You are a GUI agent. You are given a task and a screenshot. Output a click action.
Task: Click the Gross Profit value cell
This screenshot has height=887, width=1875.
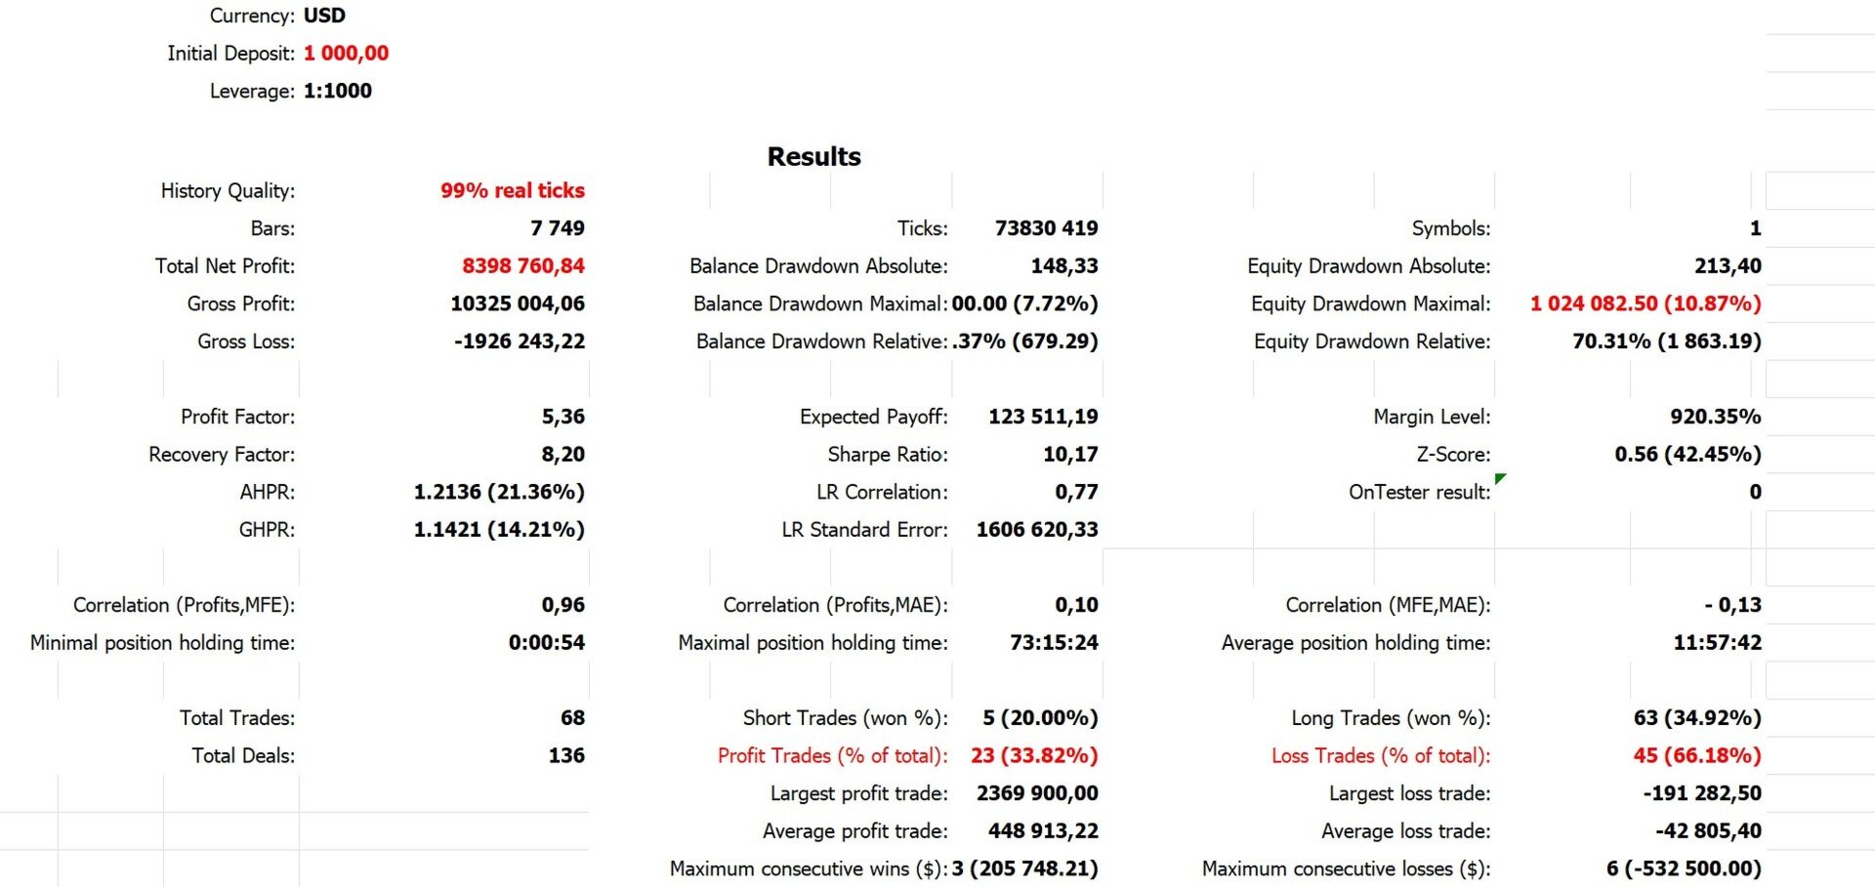(517, 303)
